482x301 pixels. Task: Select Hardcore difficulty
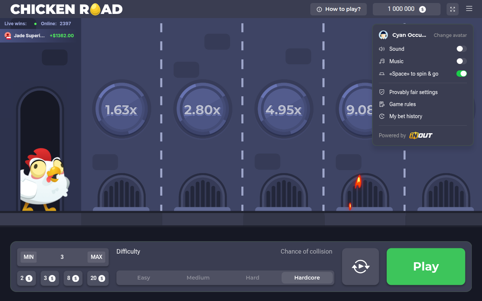[307, 278]
